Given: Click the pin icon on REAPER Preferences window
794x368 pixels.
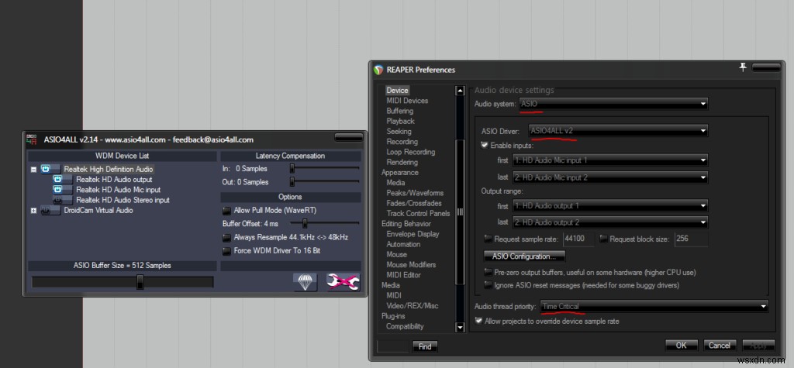Looking at the screenshot, I should click(x=742, y=67).
